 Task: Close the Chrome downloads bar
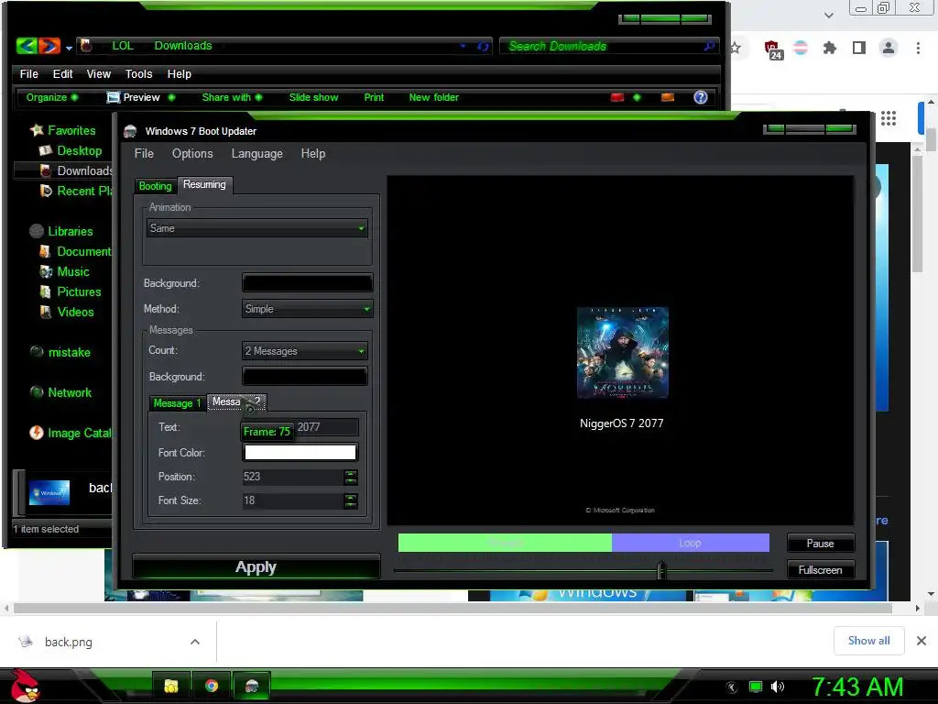coord(922,641)
